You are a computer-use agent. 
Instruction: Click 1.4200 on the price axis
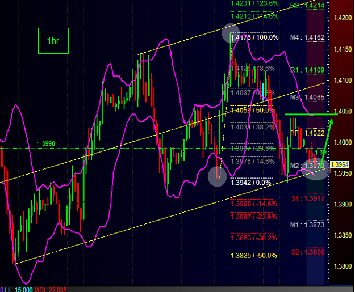pyautogui.click(x=343, y=18)
